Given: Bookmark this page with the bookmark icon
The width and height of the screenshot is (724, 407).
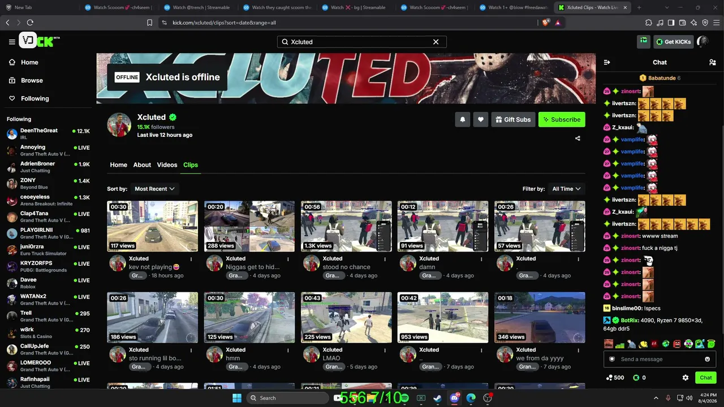Looking at the screenshot, I should click(149, 23).
